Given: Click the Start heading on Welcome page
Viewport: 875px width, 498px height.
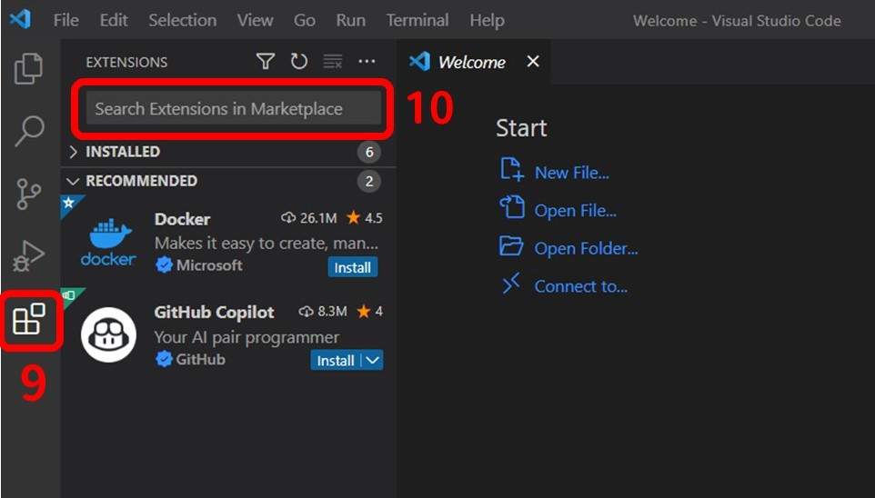Looking at the screenshot, I should (x=521, y=128).
